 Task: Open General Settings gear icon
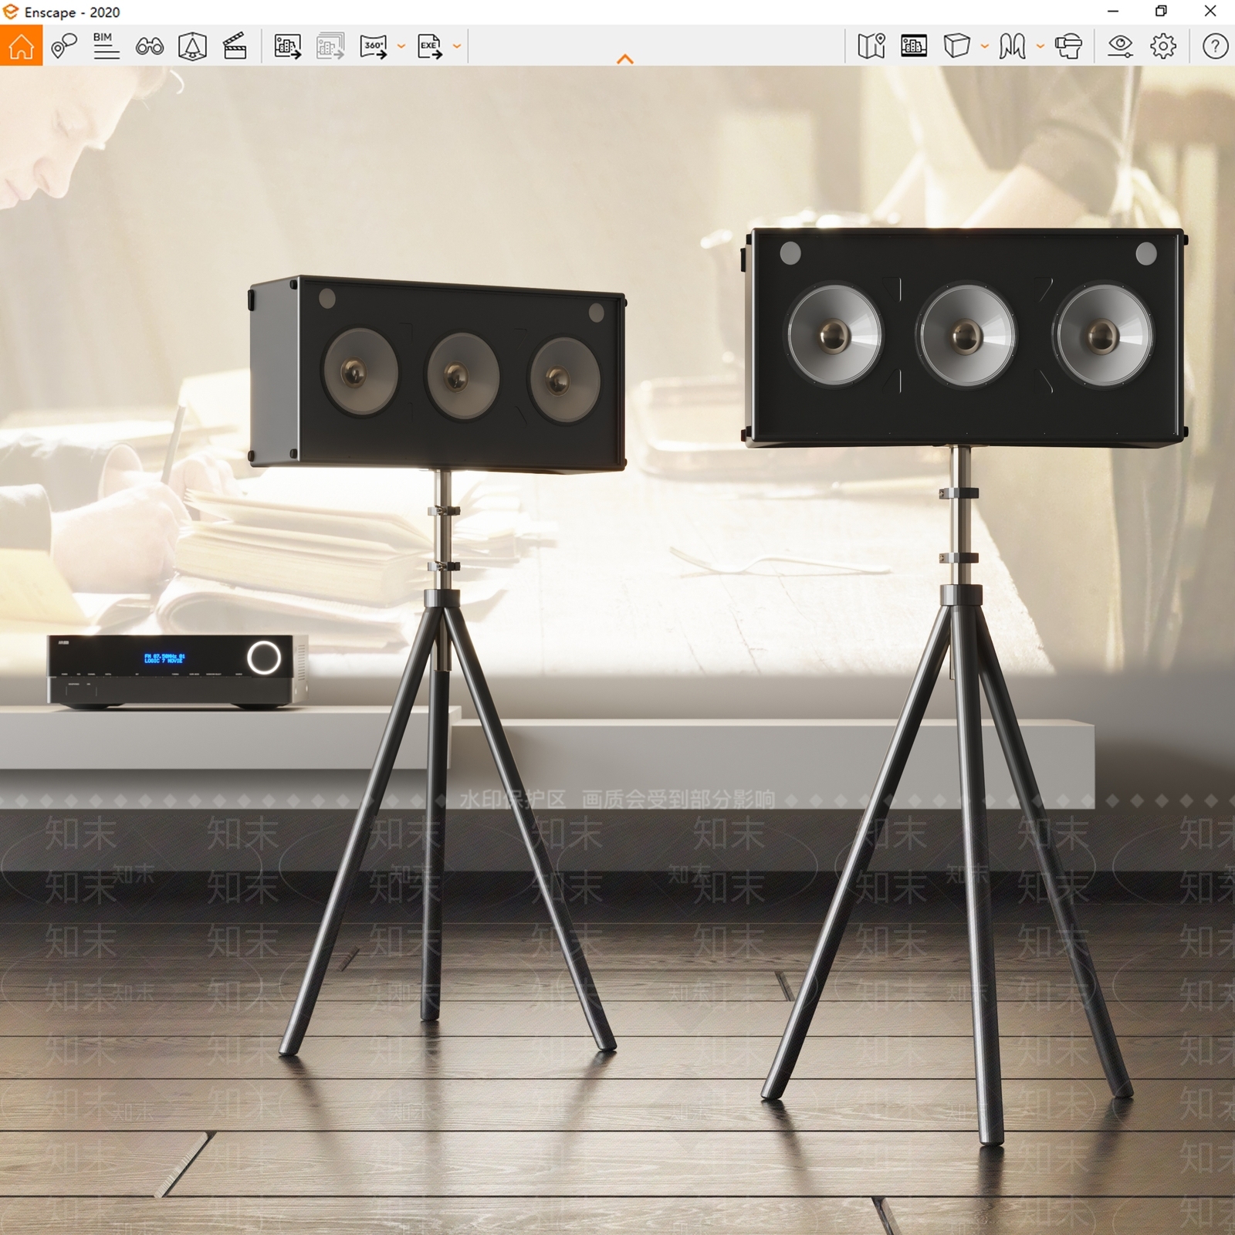(x=1163, y=46)
